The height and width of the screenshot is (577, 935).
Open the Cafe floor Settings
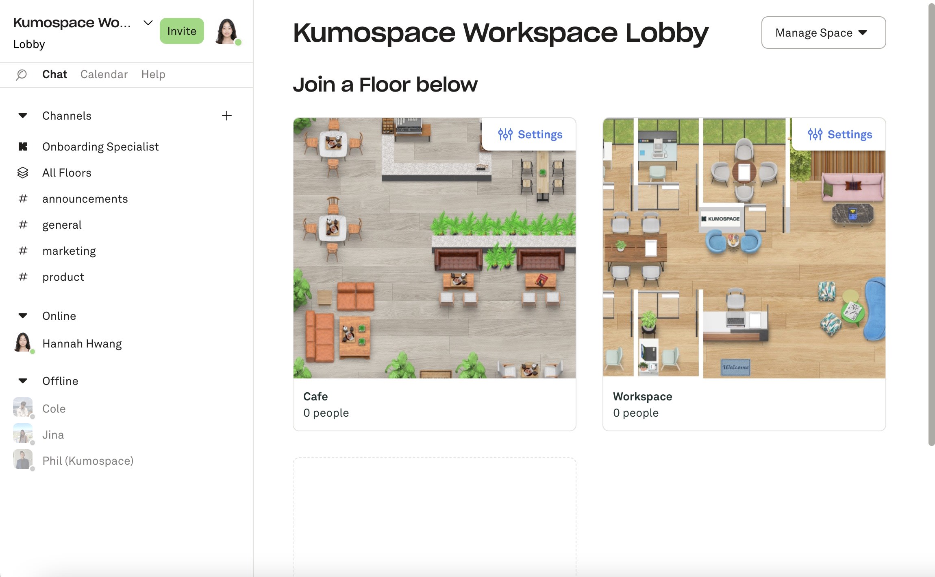click(x=530, y=134)
